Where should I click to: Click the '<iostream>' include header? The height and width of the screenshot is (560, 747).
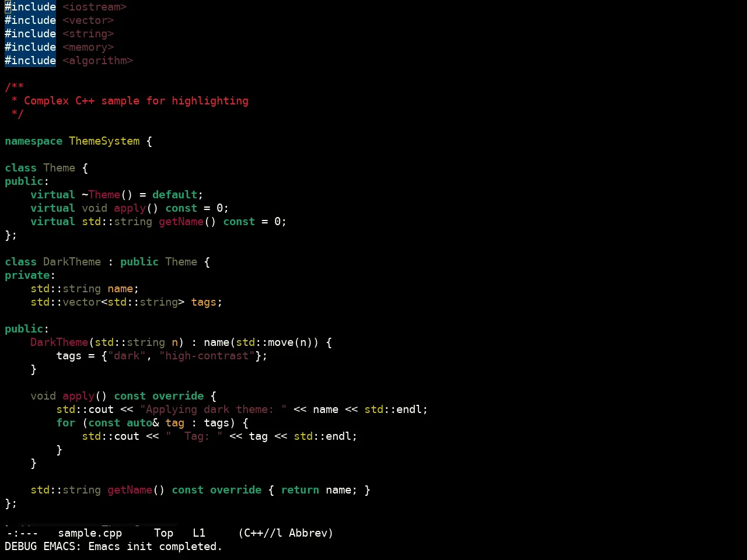[95, 7]
